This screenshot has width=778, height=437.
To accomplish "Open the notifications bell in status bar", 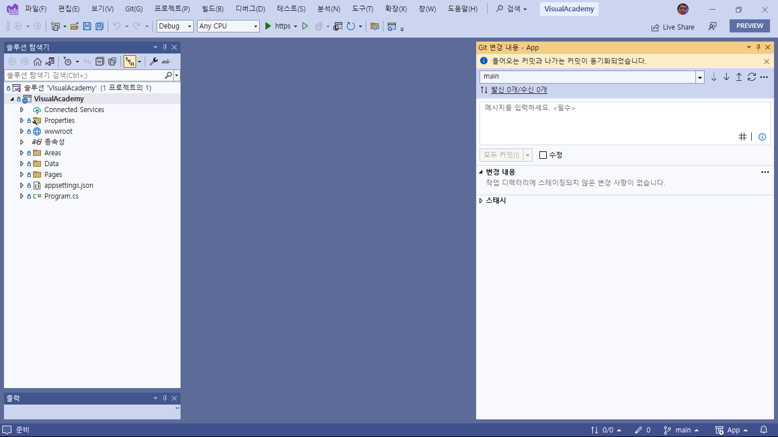I will click(x=764, y=430).
